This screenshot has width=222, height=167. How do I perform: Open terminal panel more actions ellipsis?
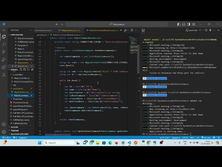point(214,30)
